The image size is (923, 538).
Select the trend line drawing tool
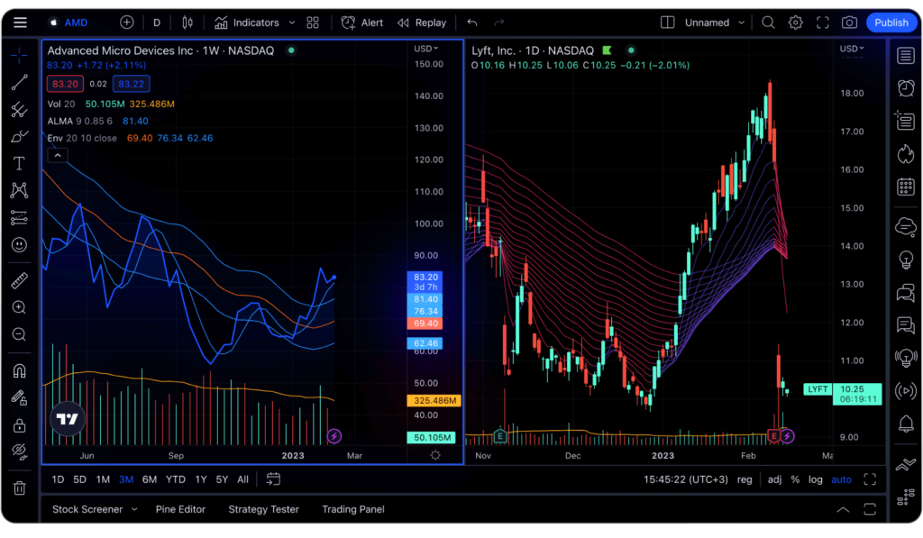point(20,82)
